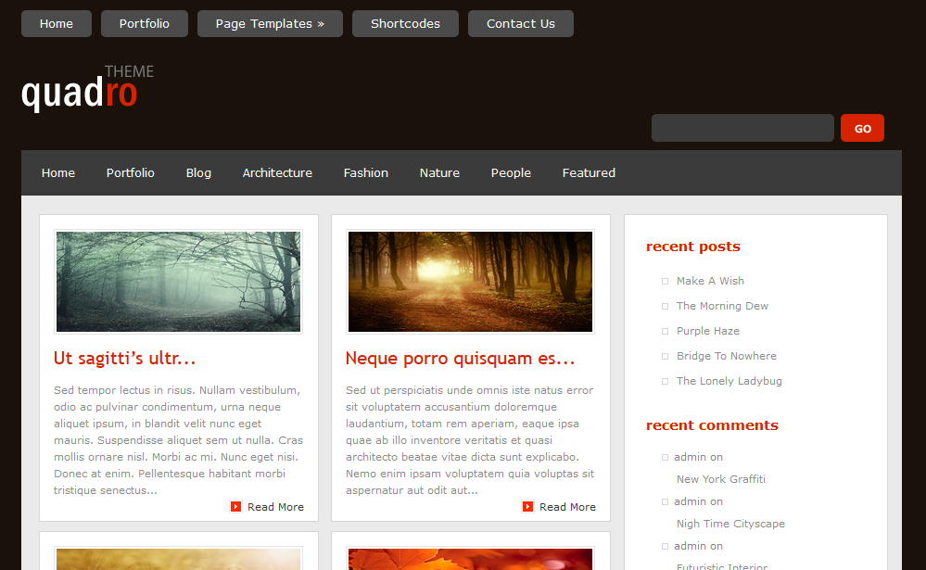Click the search input field
The image size is (926, 570).
point(742,128)
